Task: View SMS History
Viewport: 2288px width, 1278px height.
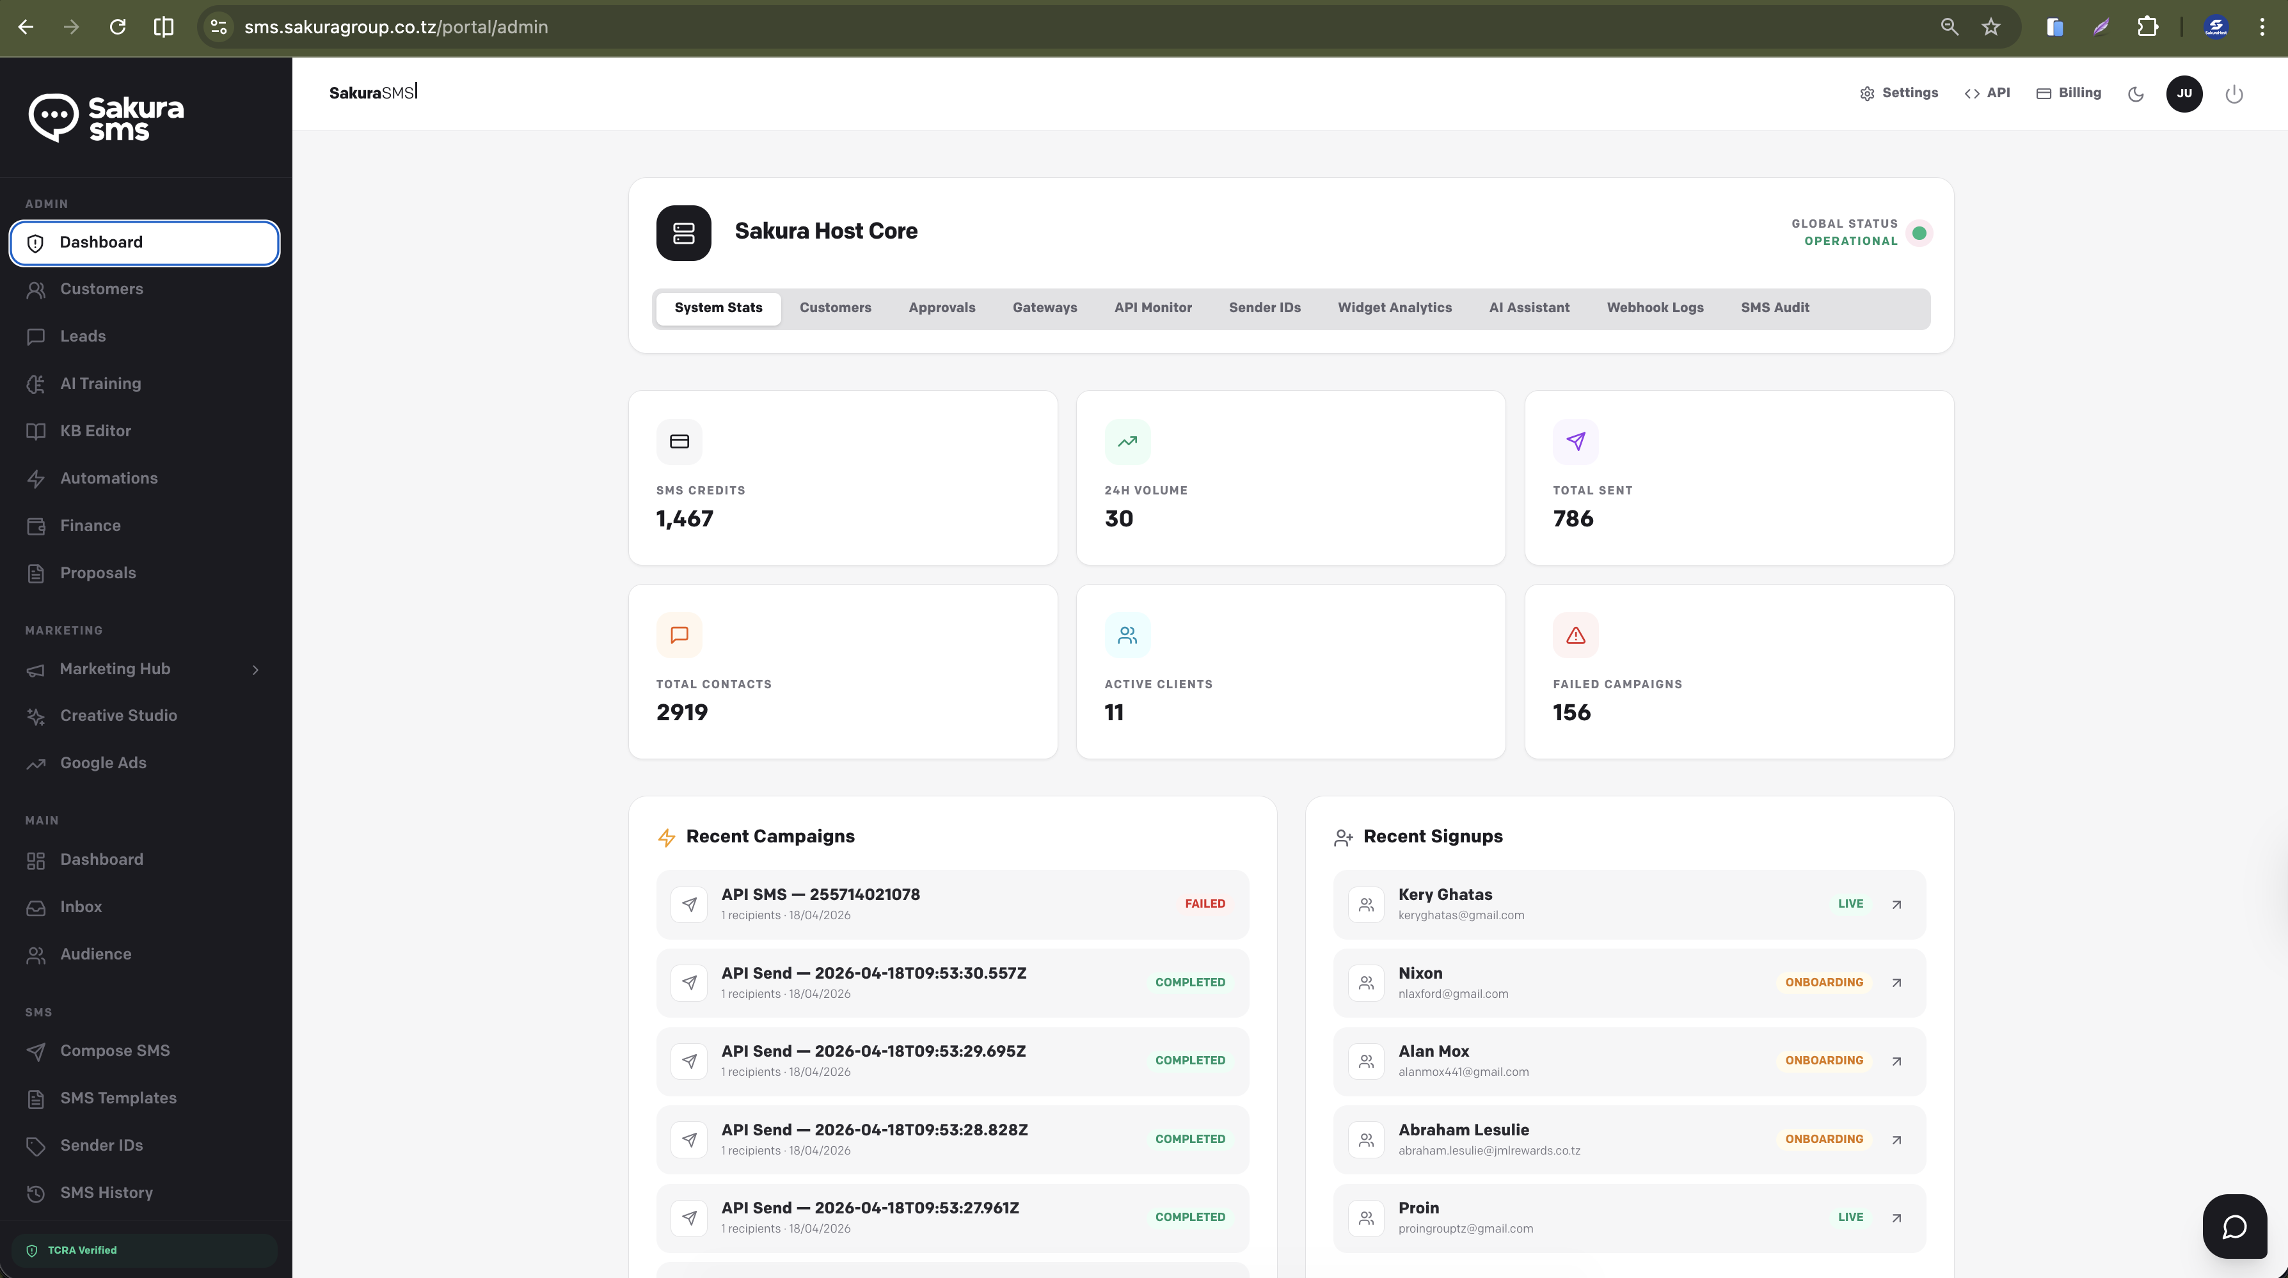Action: coord(107,1193)
